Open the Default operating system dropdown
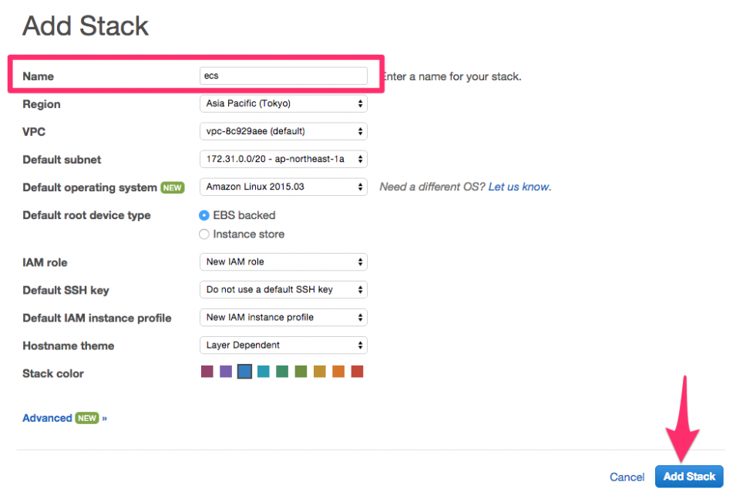This screenshot has height=502, width=740. pyautogui.click(x=283, y=187)
